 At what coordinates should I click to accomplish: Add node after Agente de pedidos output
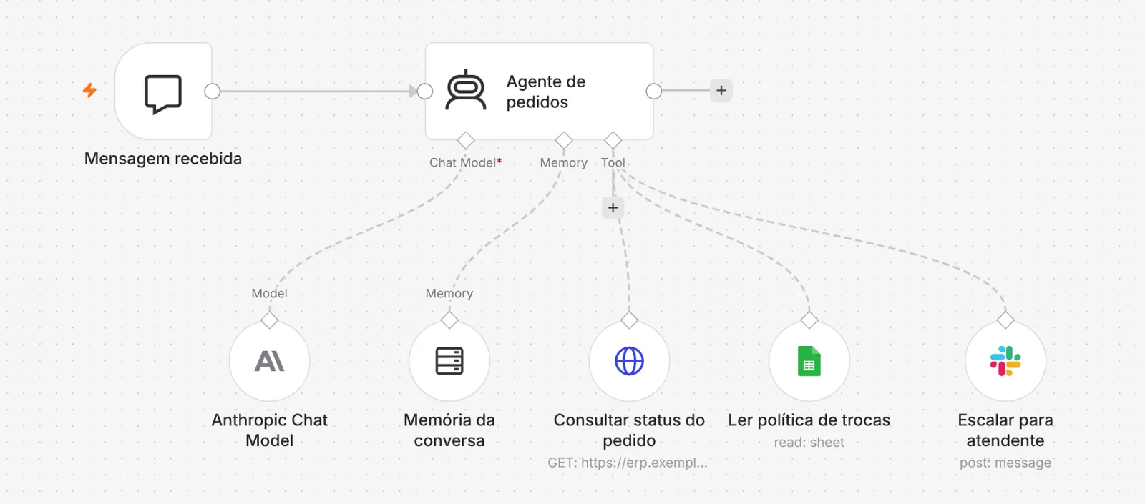click(721, 91)
